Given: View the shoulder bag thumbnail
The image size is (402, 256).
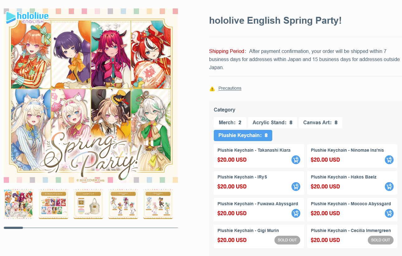Looking at the screenshot, I should tap(88, 204).
